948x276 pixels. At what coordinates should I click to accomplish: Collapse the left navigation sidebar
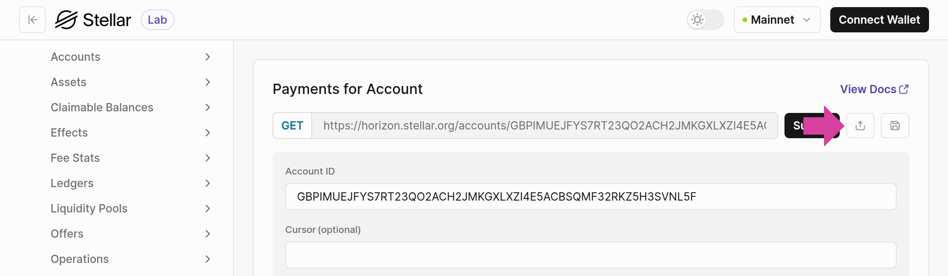tap(32, 20)
